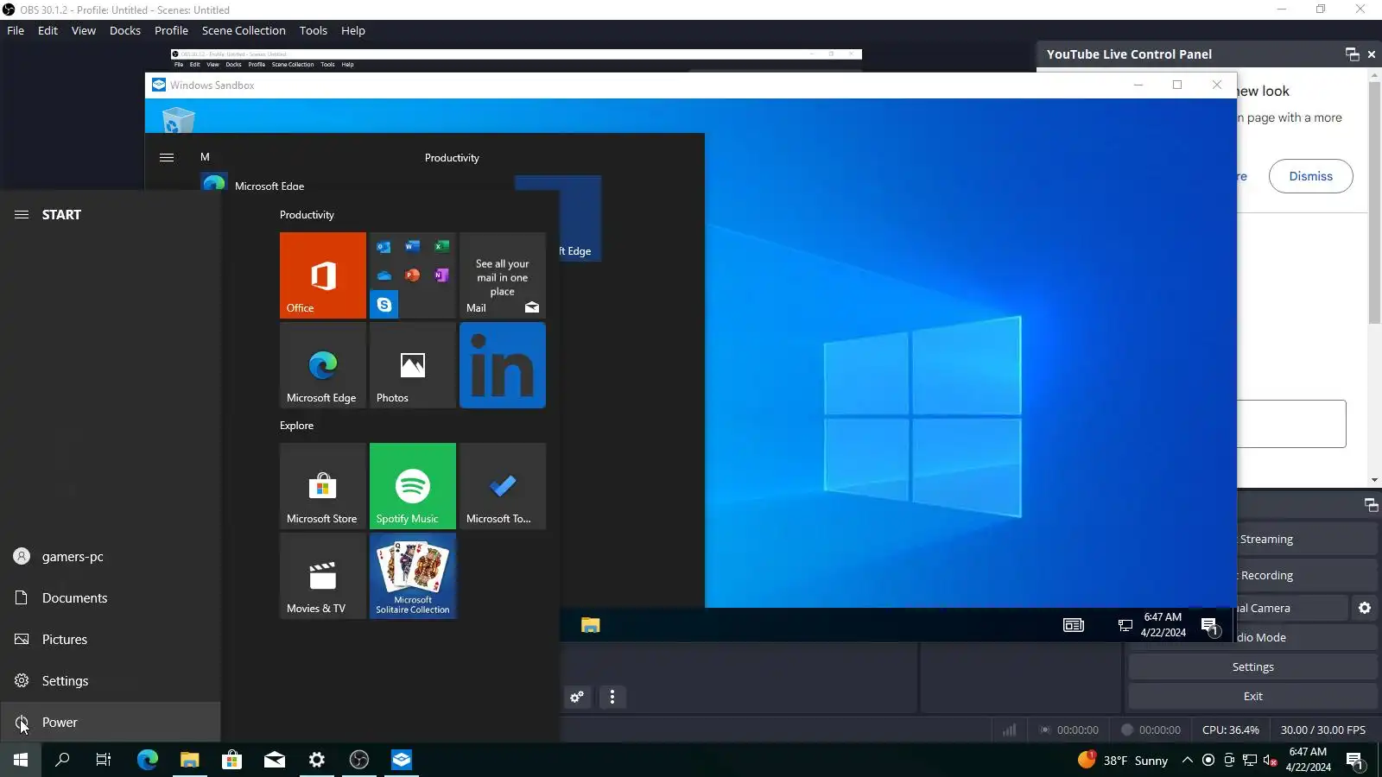Viewport: 1382px width, 777px height.
Task: Launch PowerPoint from the small Office tiles
Action: 413,275
